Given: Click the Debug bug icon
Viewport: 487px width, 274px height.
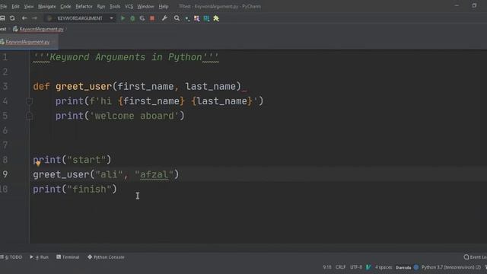Looking at the screenshot, I should 132,18.
